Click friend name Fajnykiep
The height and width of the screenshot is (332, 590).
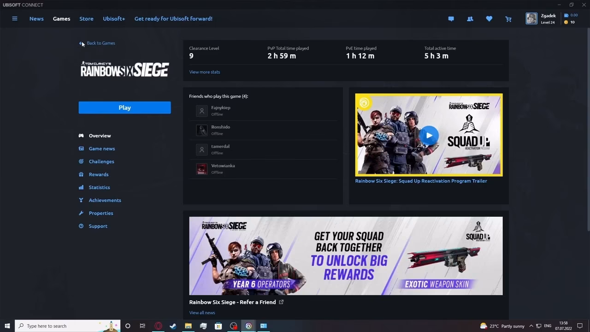coord(221,107)
